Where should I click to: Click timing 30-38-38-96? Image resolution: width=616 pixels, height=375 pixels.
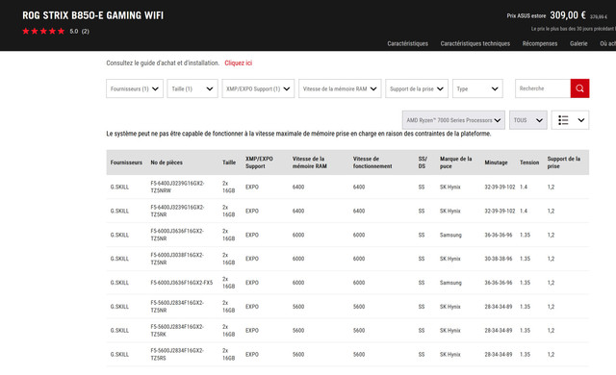499,259
